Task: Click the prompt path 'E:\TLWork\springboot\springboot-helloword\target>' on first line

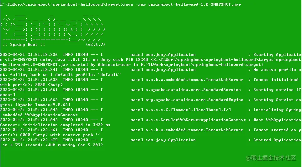Action: tap(62, 4)
